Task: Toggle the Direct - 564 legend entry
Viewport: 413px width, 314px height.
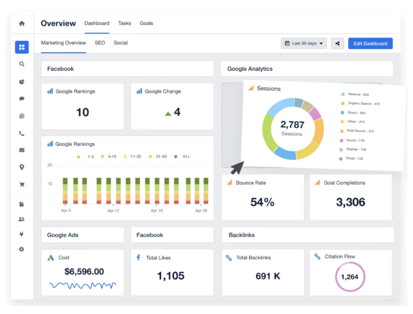Action: 353,113
